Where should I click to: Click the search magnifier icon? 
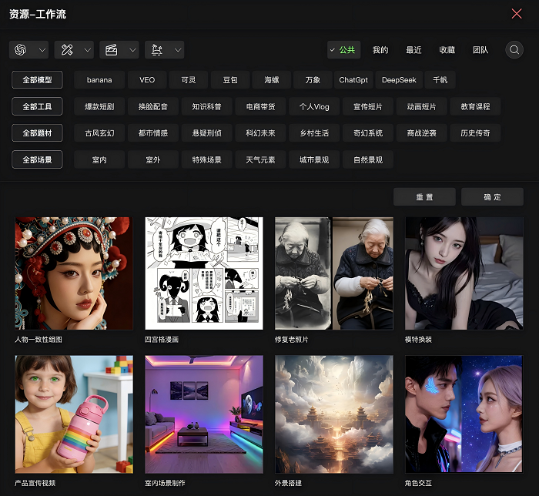coord(514,50)
